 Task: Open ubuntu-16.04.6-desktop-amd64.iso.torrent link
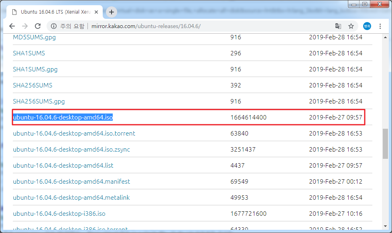[x=74, y=133]
